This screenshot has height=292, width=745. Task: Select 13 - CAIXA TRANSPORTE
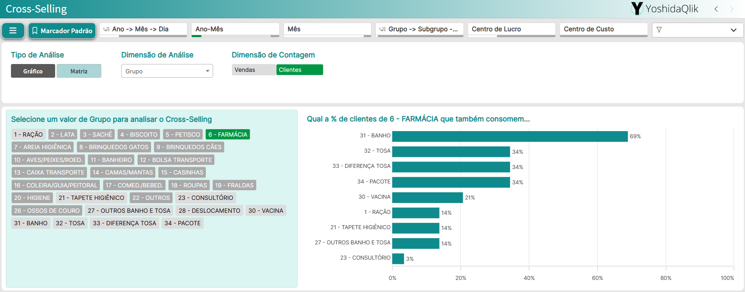point(49,173)
